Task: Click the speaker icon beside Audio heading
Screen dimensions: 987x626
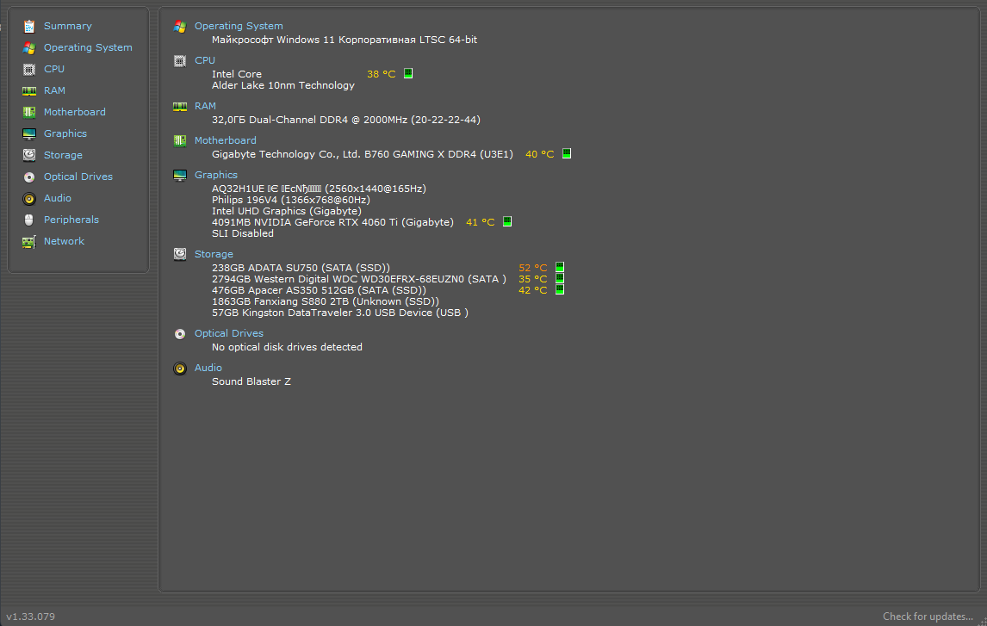Action: tap(180, 369)
